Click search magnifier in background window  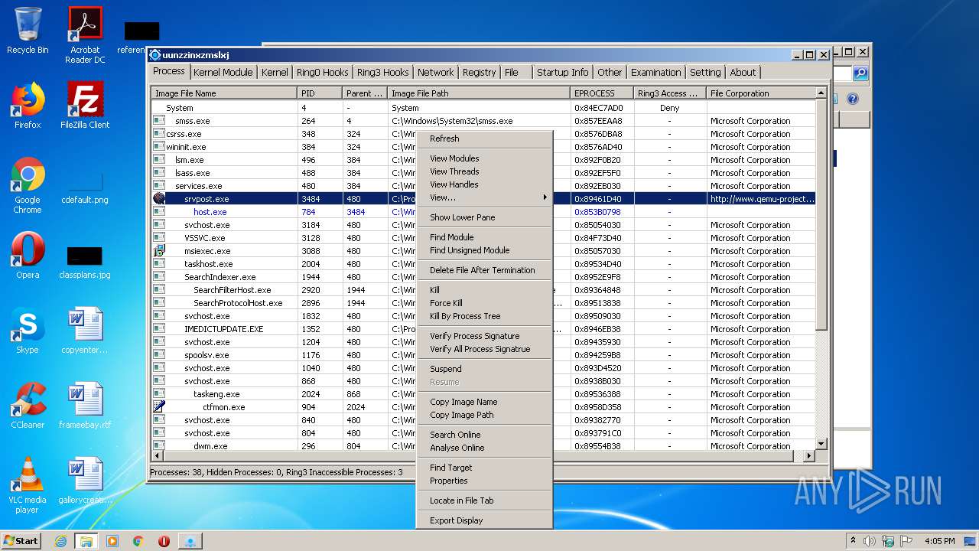pyautogui.click(x=860, y=73)
